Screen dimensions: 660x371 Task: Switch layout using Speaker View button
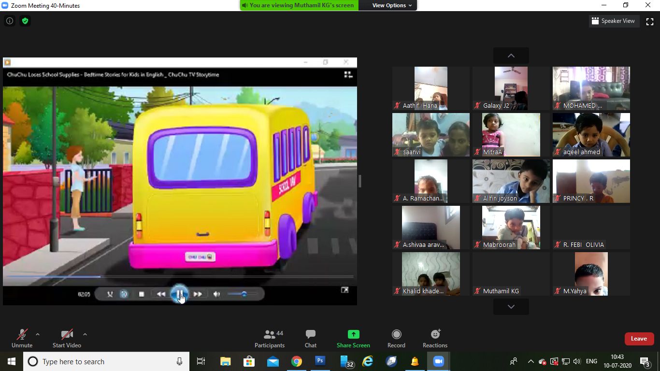pos(613,21)
